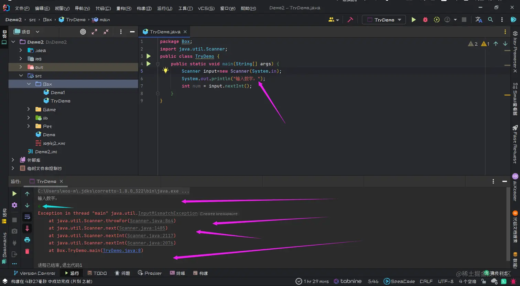Viewport: 520px width, 286px height.
Task: Expand the log folder
Action: [21, 59]
